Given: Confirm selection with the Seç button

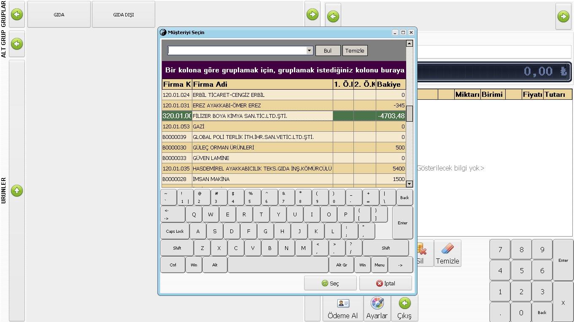Looking at the screenshot, I should [x=330, y=283].
